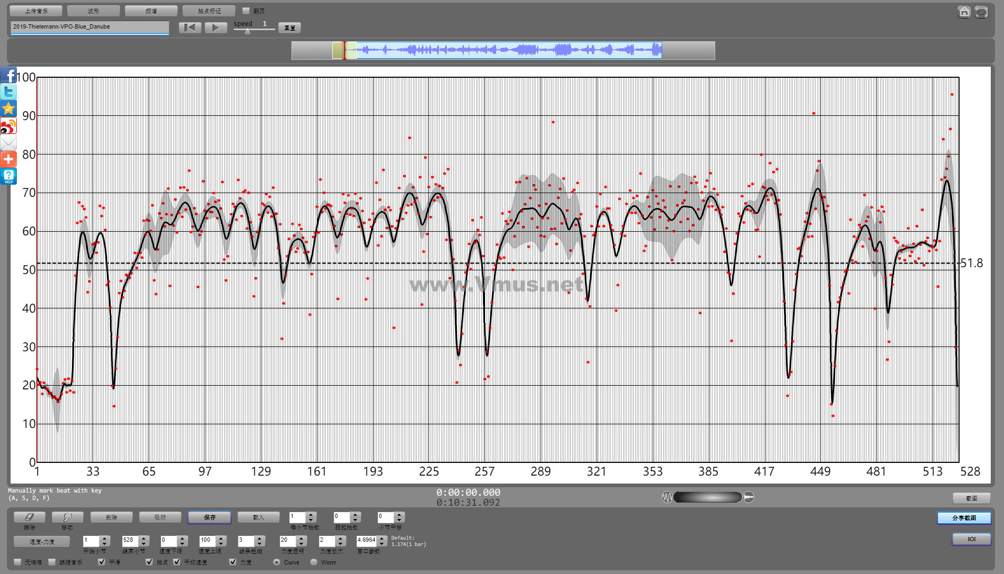Select the Worm radio button

(x=314, y=562)
